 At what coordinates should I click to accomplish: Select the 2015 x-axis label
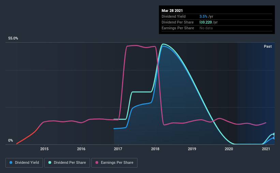coord(44,149)
